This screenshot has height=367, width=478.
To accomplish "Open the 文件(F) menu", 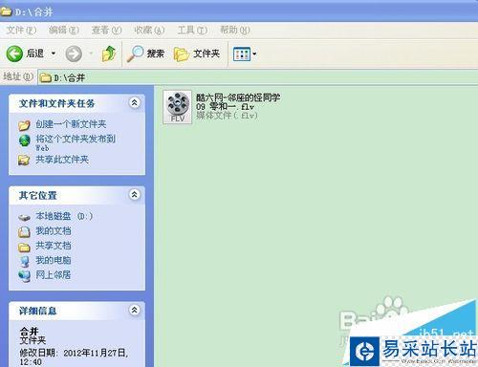I will click(x=21, y=30).
